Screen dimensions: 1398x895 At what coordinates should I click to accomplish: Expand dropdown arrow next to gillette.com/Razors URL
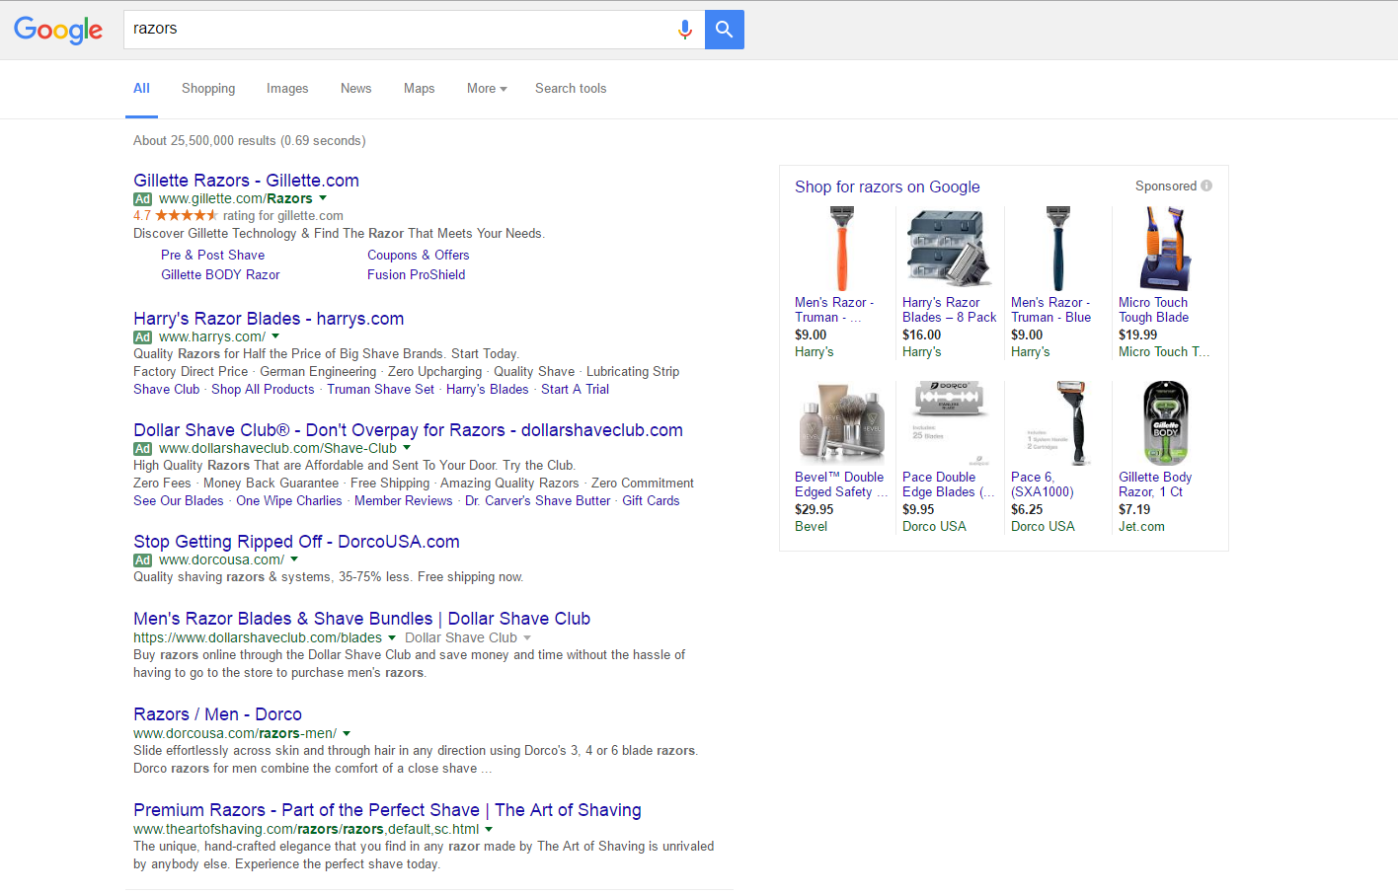(323, 198)
